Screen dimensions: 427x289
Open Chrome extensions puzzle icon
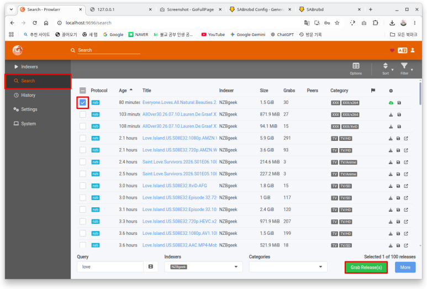tap(376, 23)
